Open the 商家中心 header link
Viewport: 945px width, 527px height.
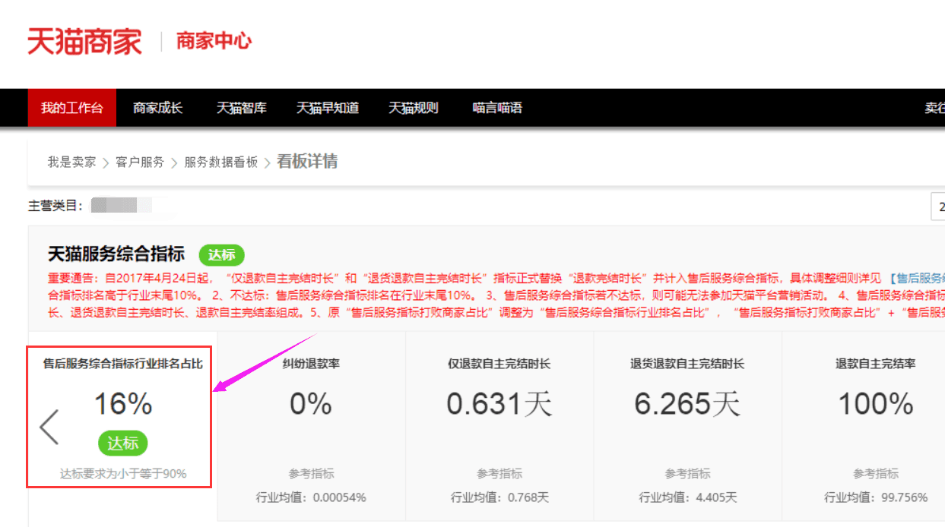pos(214,41)
